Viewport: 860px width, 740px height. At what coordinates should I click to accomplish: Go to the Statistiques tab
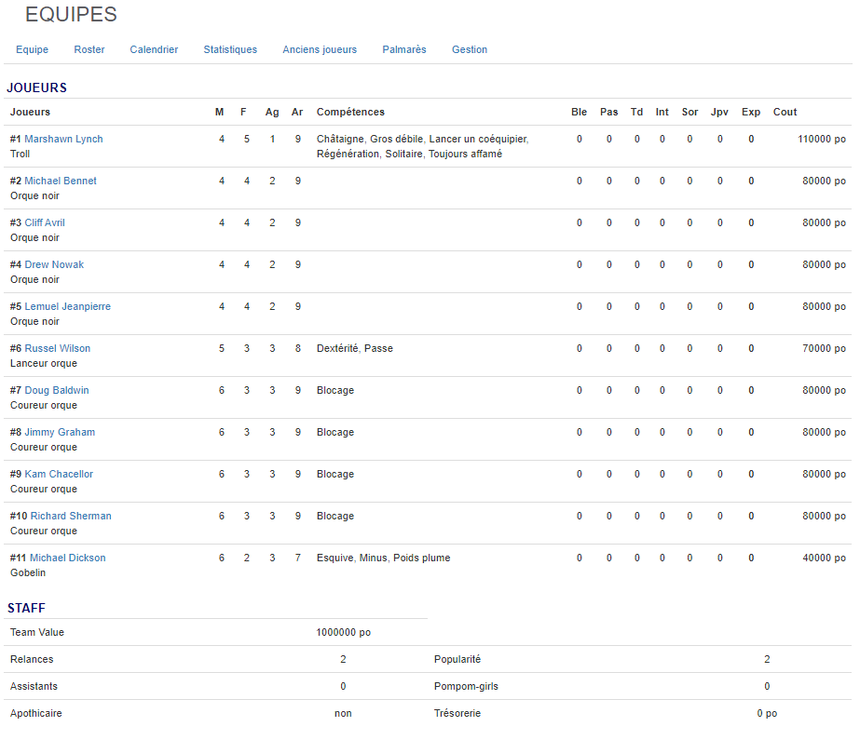(x=230, y=49)
